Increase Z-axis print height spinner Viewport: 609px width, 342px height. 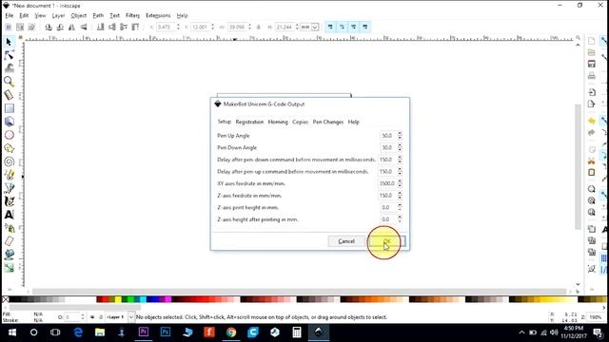(400, 205)
